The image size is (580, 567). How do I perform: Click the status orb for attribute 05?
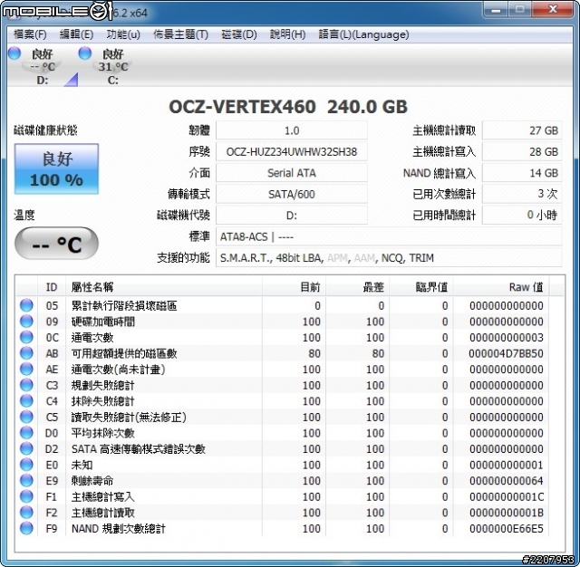point(26,305)
